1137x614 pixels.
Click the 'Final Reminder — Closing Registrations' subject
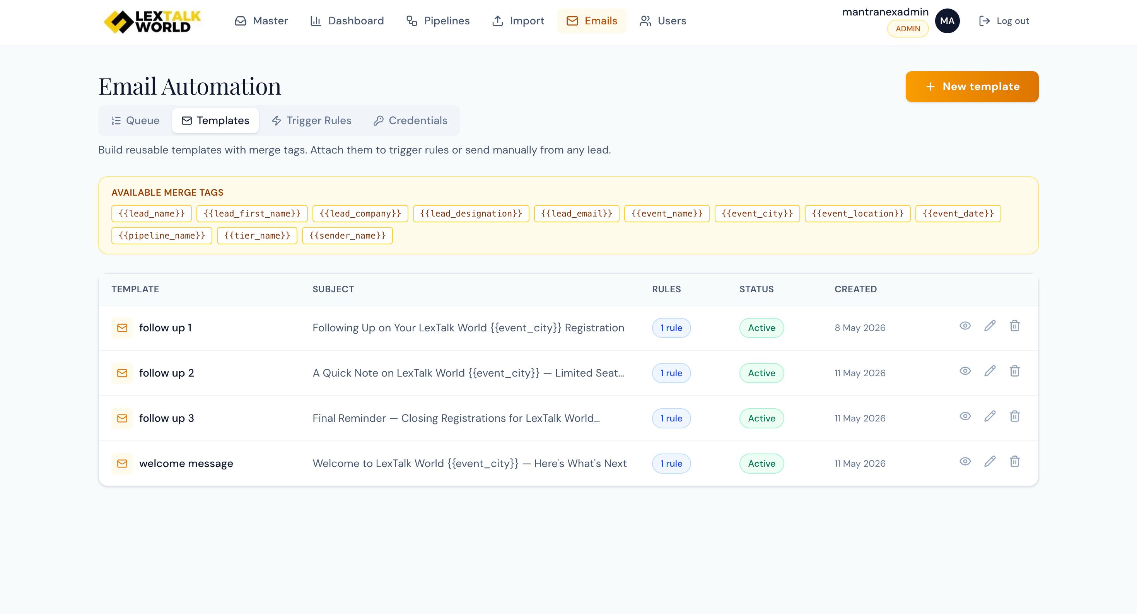click(x=456, y=418)
